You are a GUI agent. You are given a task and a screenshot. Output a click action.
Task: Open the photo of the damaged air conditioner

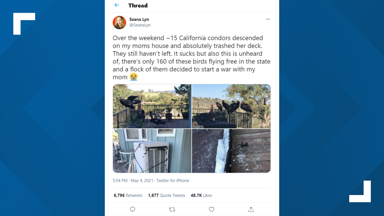152,151
